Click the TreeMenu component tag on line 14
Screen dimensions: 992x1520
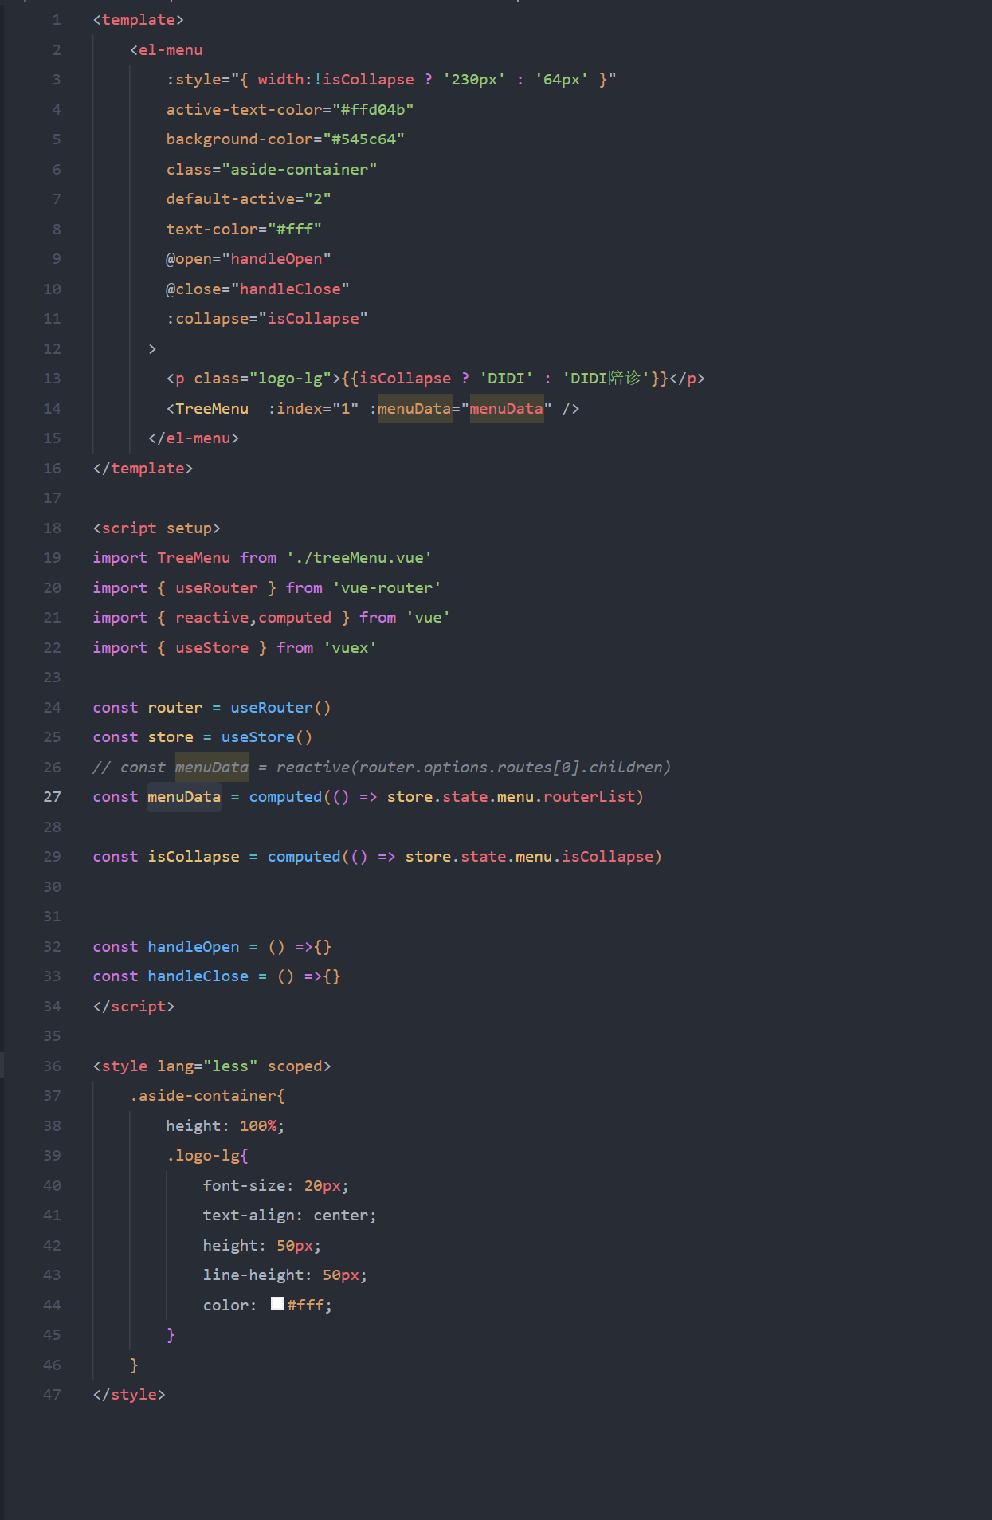(212, 408)
